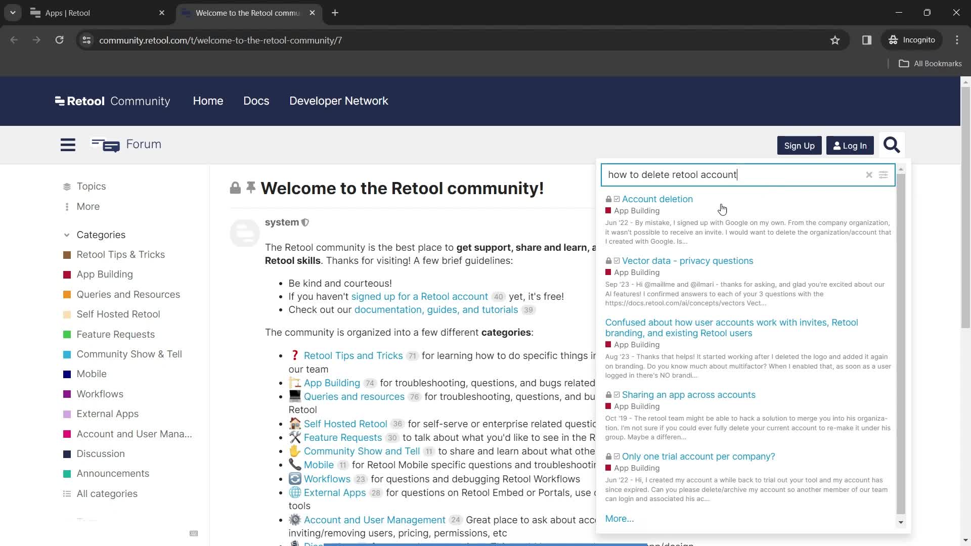This screenshot has width=971, height=546.
Task: Open Queries and resources post link
Action: pyautogui.click(x=354, y=397)
